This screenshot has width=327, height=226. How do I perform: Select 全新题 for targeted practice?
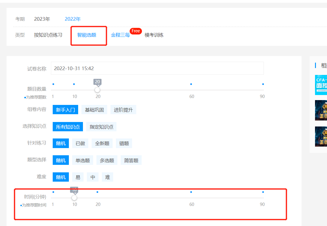(102, 144)
